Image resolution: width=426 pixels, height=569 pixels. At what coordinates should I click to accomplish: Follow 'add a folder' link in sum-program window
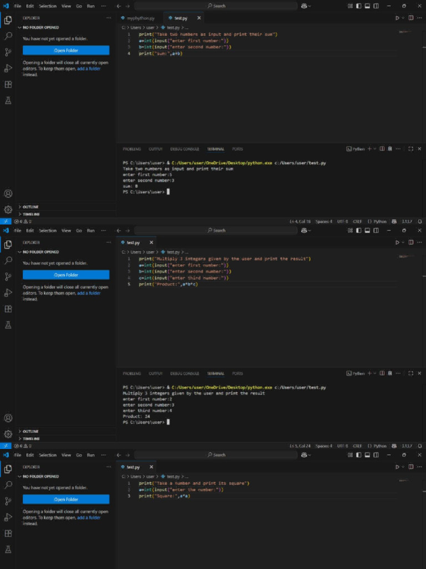tap(89, 68)
